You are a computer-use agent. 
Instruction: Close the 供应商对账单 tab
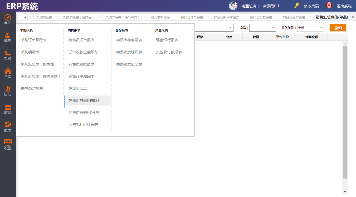tap(174, 18)
